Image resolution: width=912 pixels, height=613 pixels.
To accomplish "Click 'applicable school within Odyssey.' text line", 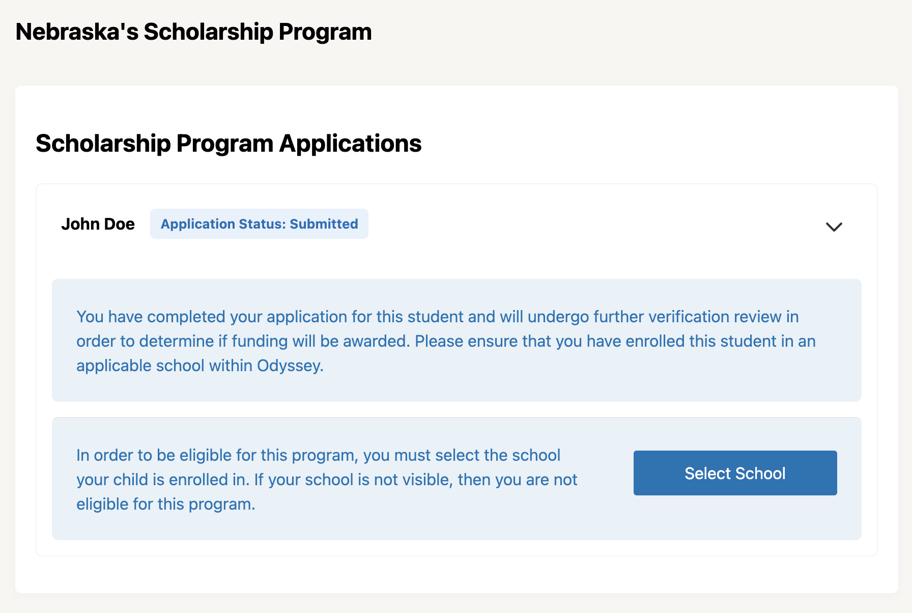I will pyautogui.click(x=199, y=366).
